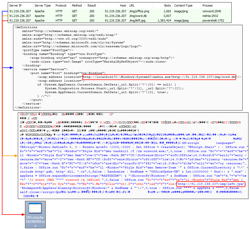Sort by the URL column header

click(x=132, y=5)
